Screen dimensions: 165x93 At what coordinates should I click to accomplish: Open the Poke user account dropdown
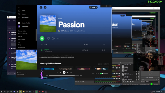[93, 7]
